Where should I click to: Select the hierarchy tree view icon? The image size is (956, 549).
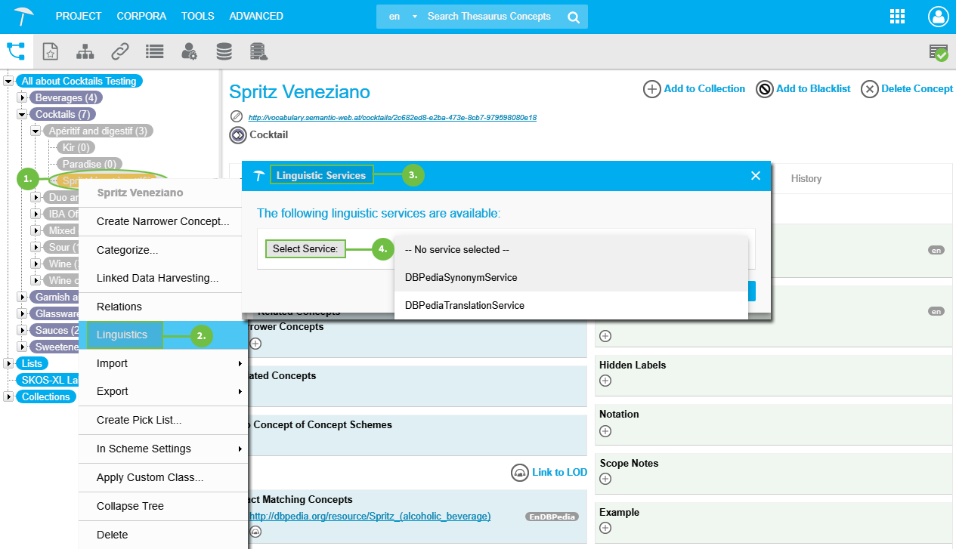coord(16,51)
